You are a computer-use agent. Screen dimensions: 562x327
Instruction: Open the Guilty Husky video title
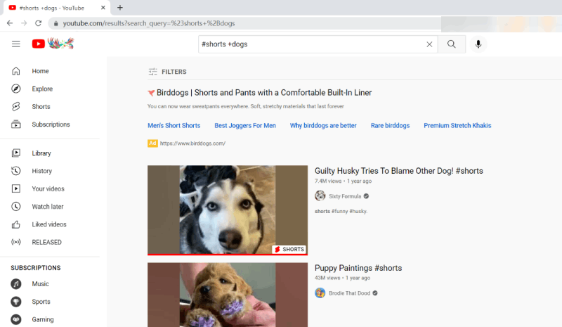(x=398, y=171)
